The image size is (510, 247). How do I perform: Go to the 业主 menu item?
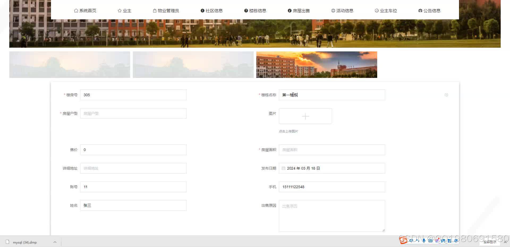[x=124, y=11]
